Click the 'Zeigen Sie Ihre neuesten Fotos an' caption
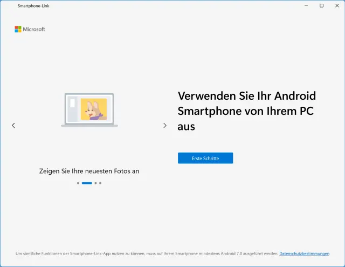 pyautogui.click(x=89, y=171)
